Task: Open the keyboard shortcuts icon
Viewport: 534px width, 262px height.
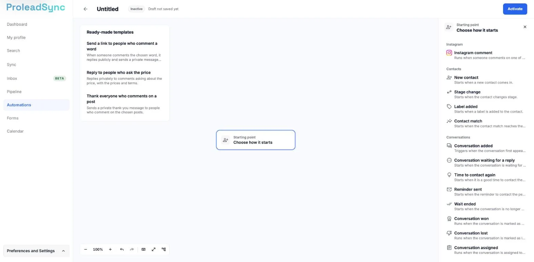Action: pos(143,249)
